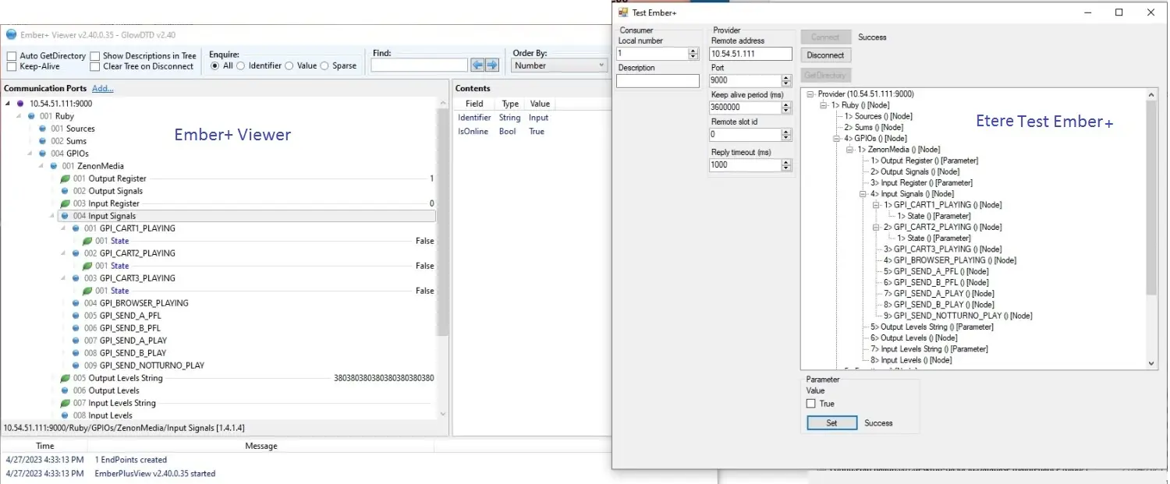Select the Identifier enquire radio button
Viewport: 1170px width, 484px height.
[241, 66]
